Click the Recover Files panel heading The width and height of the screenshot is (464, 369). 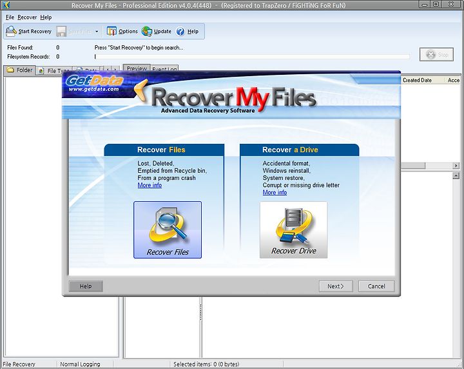[x=161, y=150]
